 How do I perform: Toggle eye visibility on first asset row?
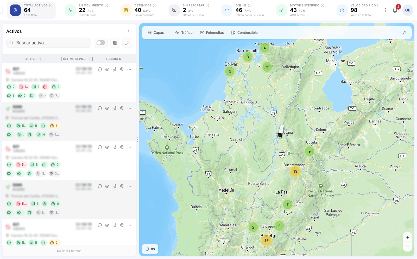(x=107, y=69)
